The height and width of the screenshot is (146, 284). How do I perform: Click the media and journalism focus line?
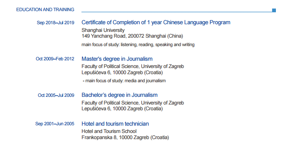coord(124,81)
